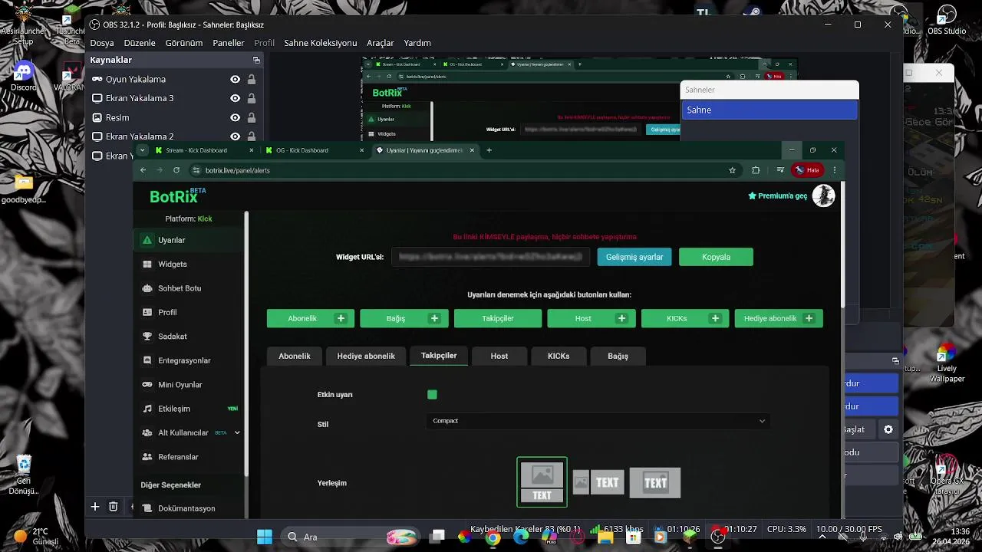This screenshot has height=552, width=982.
Task: Open the Windows Start menu
Action: [x=265, y=537]
